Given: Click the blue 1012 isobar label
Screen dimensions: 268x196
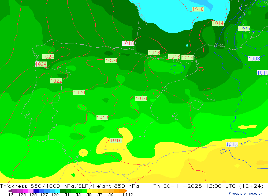Looking at the screenshot, I should point(232,144).
